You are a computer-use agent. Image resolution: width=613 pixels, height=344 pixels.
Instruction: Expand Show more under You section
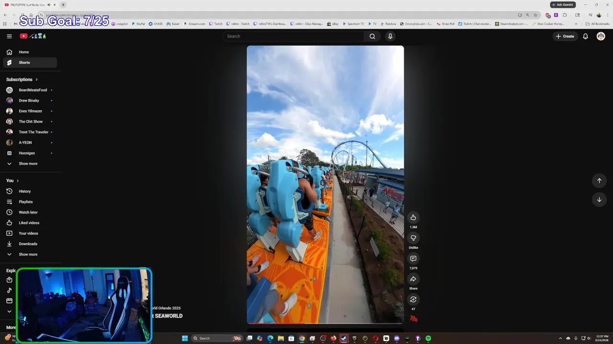[30, 254]
